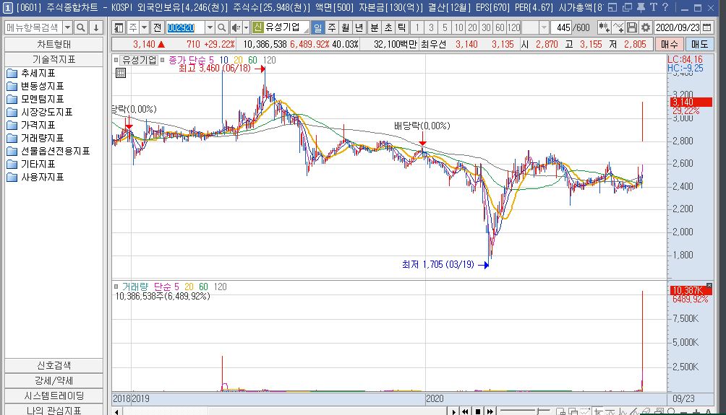Screen dimensions: 726x415
Task: Select monthly (월) chart period
Action: click(346, 27)
